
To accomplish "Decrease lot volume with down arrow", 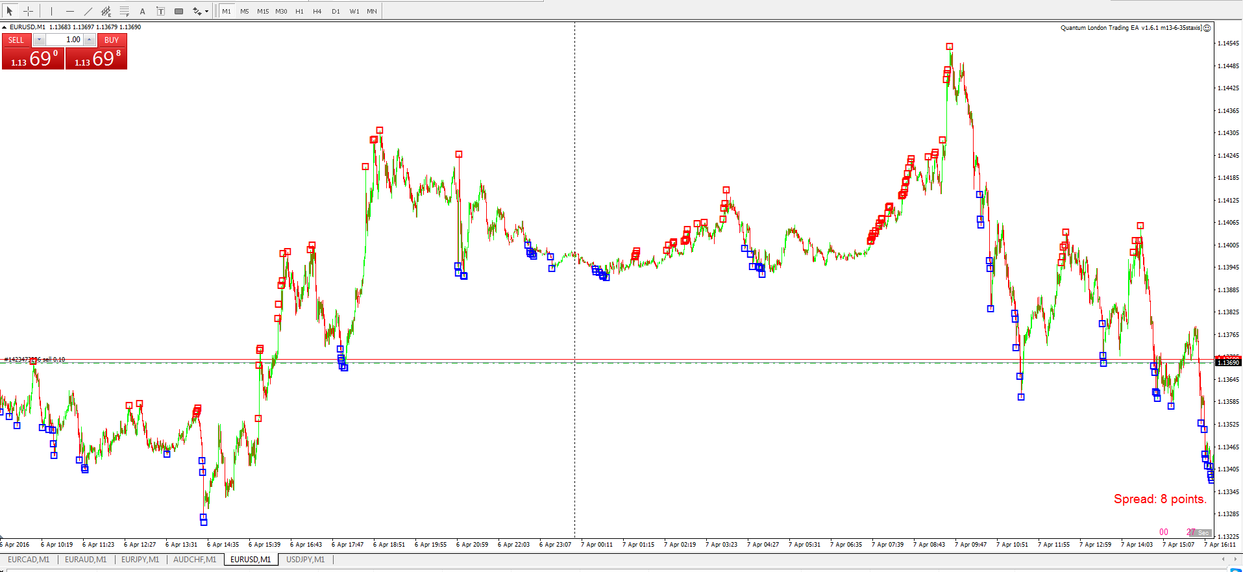I will pos(39,40).
